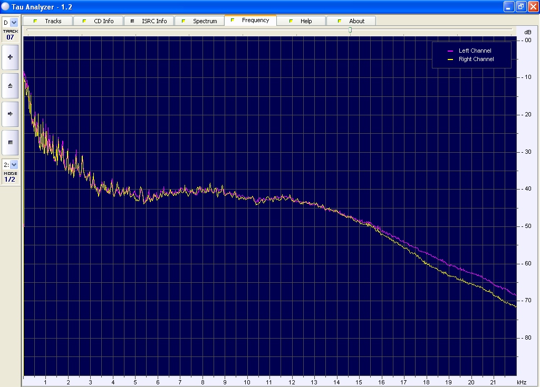
Task: Show the About tab
Action: [352, 21]
